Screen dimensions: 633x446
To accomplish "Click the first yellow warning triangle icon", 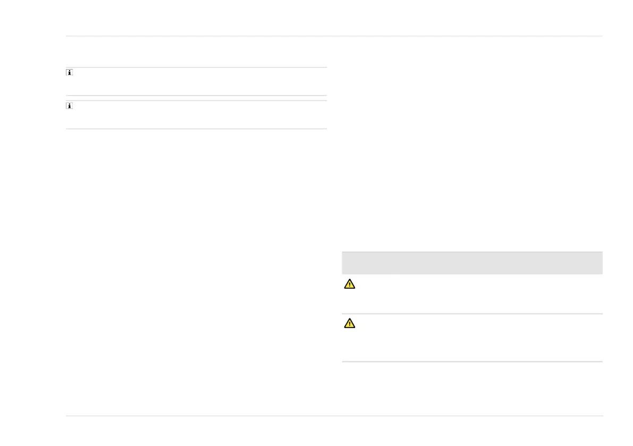I will pyautogui.click(x=350, y=284).
